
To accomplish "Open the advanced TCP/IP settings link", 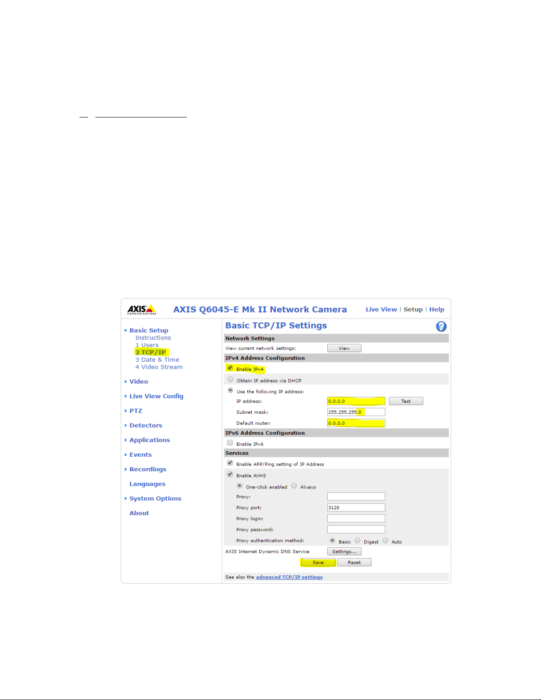I will (x=289, y=577).
